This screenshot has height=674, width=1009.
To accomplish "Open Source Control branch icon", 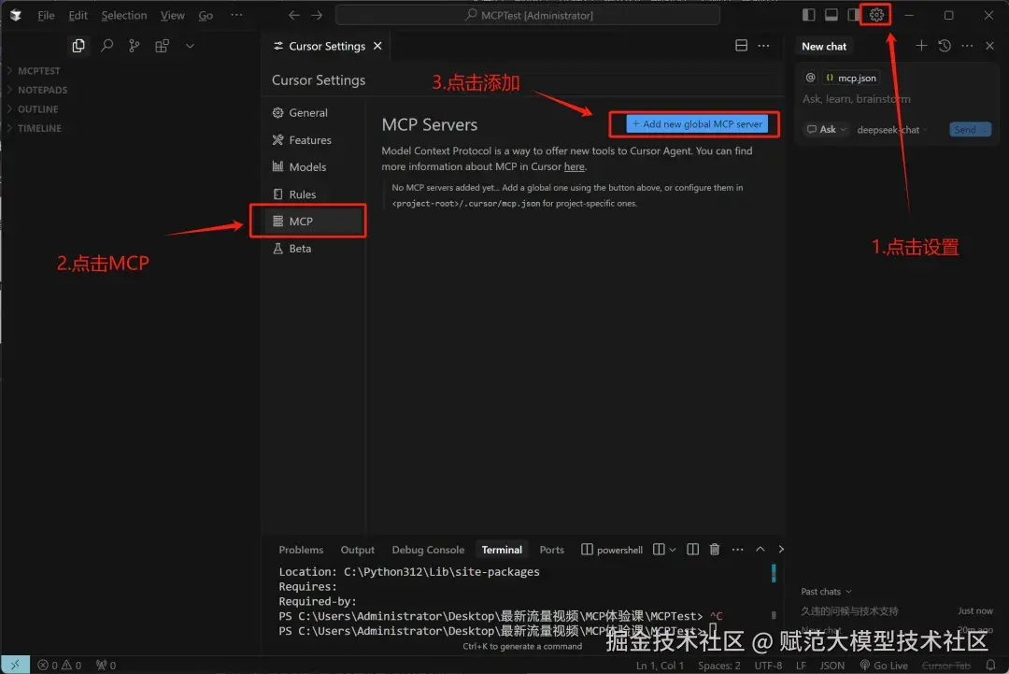I will [x=134, y=46].
